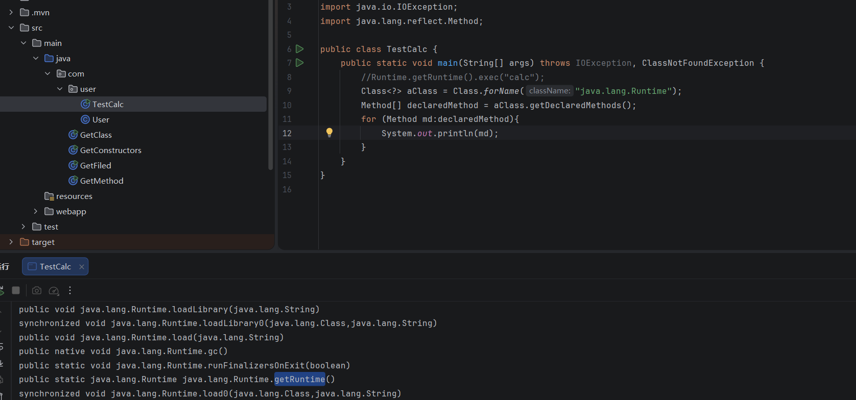Screen dimensions: 856x400
Task: Expand the target folder chevron
Action: (11, 242)
